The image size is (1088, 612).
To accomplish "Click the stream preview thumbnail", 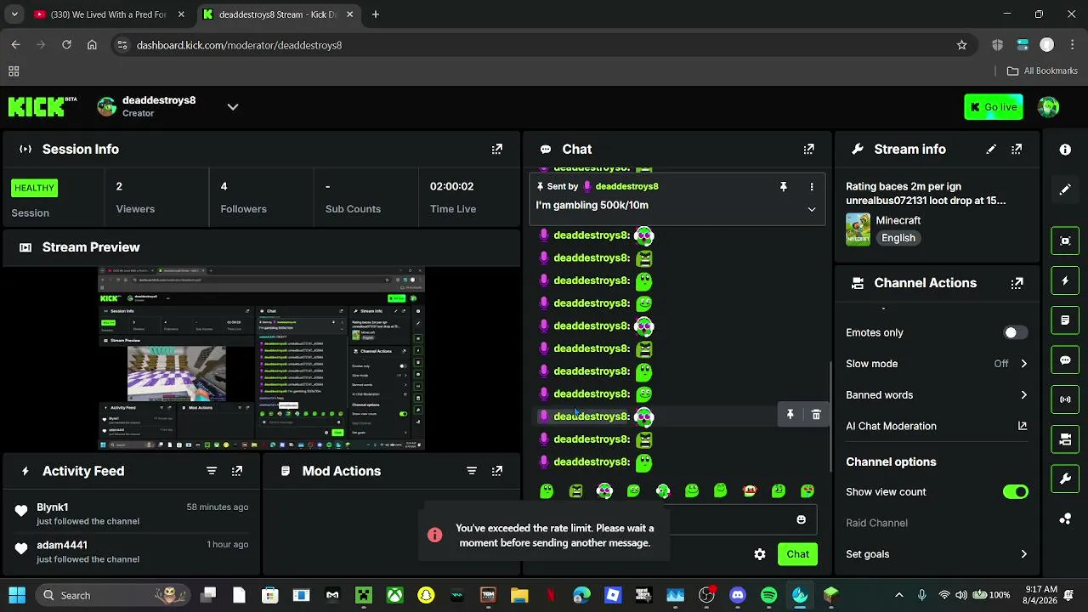I will coord(261,359).
